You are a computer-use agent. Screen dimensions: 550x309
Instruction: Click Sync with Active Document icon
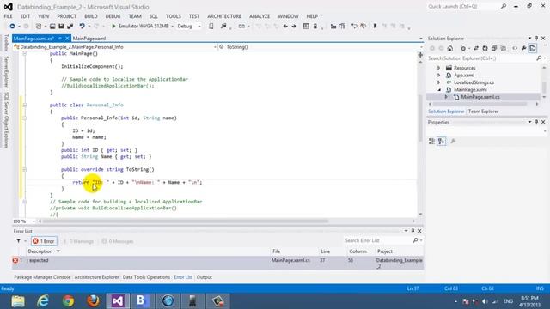(476, 48)
